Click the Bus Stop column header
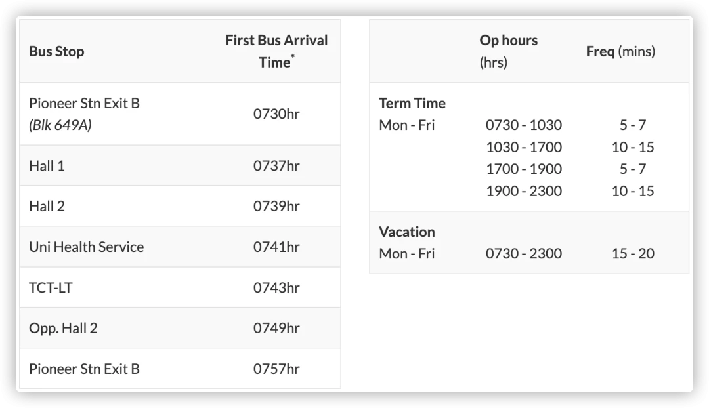Viewport: 709px width, 408px height. 56,52
